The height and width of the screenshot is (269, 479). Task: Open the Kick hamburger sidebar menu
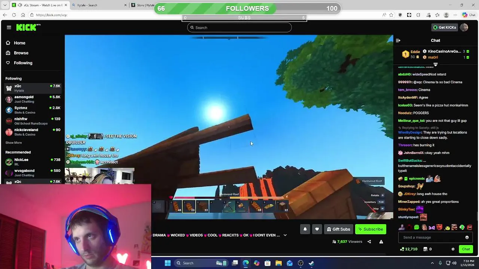[9, 27]
